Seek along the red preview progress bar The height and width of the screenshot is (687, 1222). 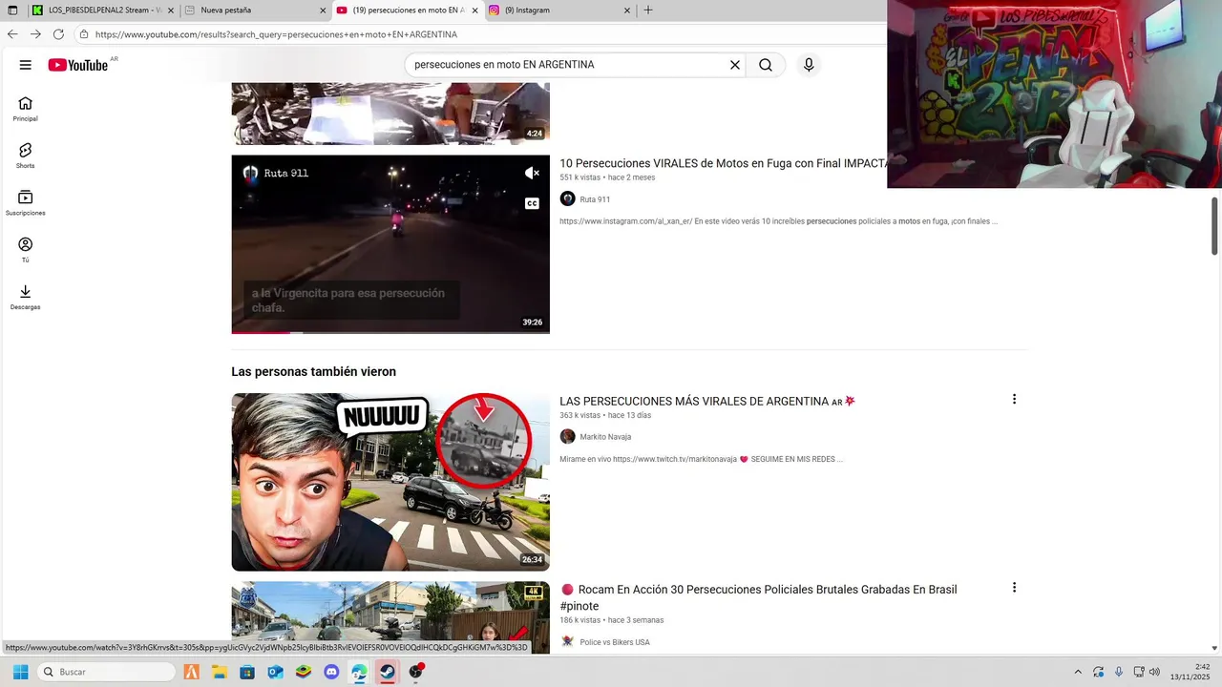click(390, 332)
